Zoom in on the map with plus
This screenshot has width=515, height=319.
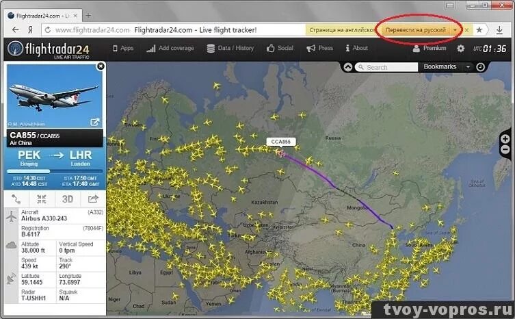505,139
